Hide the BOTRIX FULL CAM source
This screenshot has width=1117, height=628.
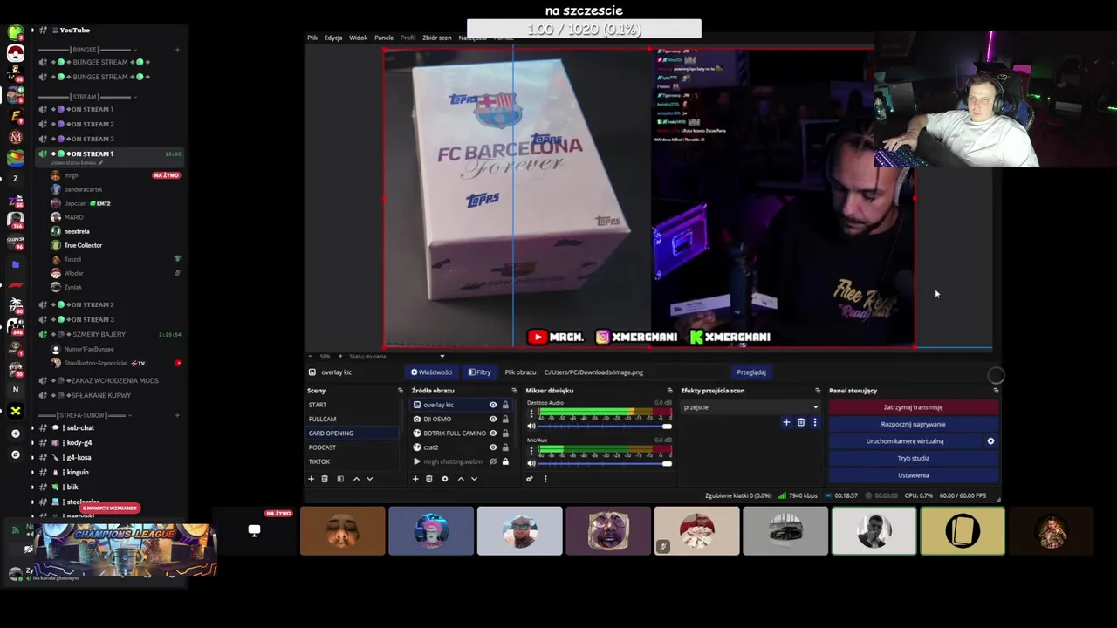[x=493, y=433]
